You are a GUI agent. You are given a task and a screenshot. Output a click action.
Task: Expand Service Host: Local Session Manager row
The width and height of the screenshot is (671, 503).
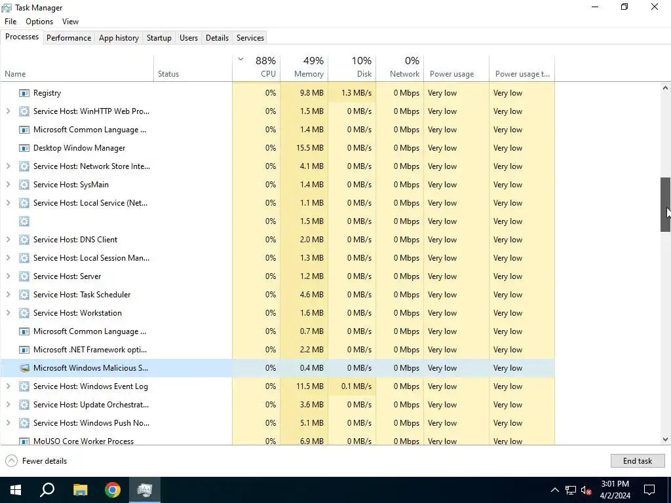[x=8, y=258]
